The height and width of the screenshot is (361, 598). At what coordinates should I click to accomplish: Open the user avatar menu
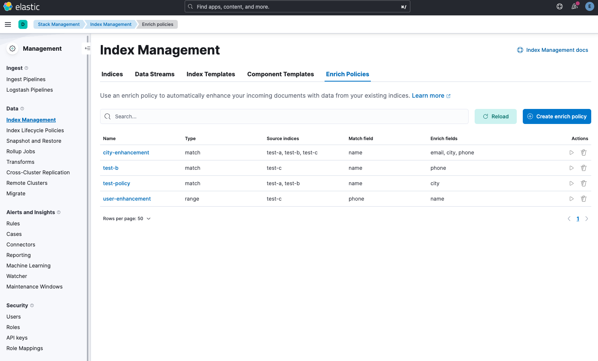tap(589, 6)
